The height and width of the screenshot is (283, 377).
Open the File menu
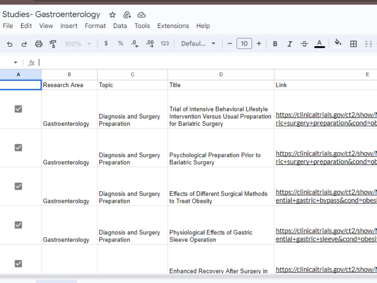pos(8,26)
